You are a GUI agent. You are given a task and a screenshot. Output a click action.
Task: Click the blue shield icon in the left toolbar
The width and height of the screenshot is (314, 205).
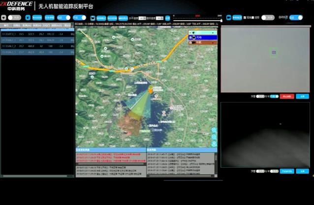(28, 18)
